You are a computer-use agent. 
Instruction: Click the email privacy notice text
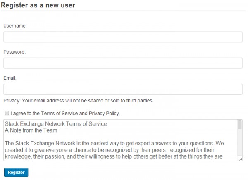click(x=78, y=100)
